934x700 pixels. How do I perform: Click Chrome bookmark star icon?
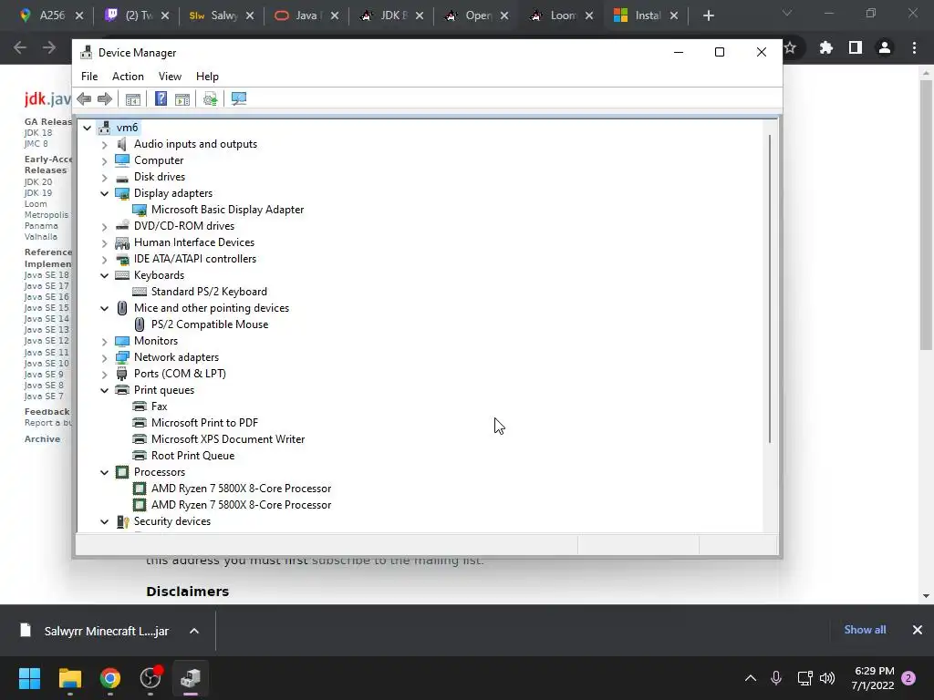(x=791, y=47)
